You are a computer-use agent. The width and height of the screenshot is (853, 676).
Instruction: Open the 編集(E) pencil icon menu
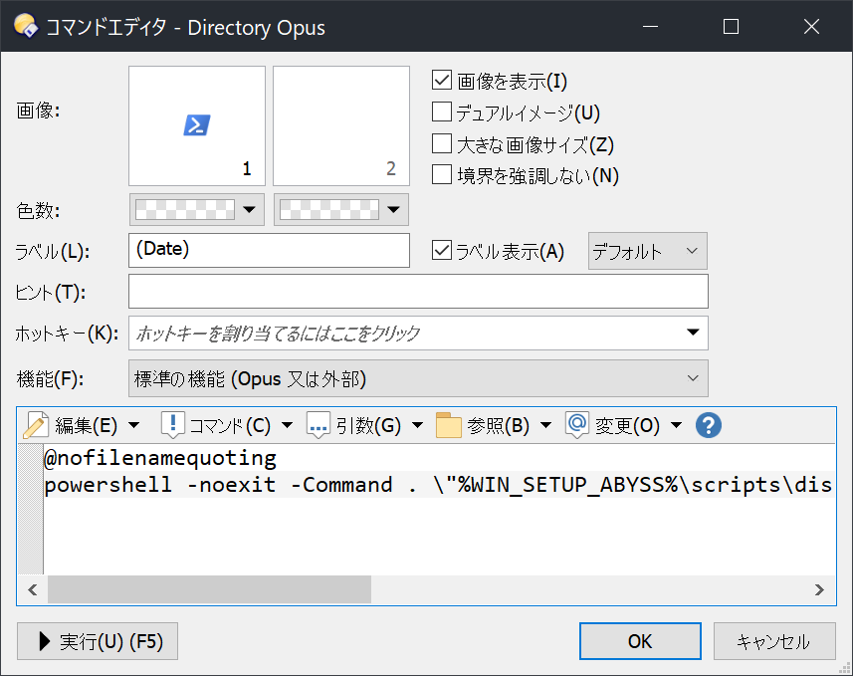click(37, 426)
